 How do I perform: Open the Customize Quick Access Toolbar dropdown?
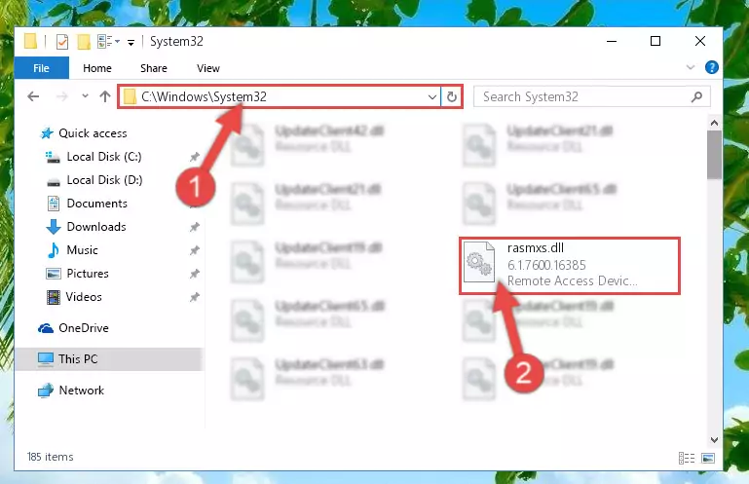pyautogui.click(x=131, y=43)
